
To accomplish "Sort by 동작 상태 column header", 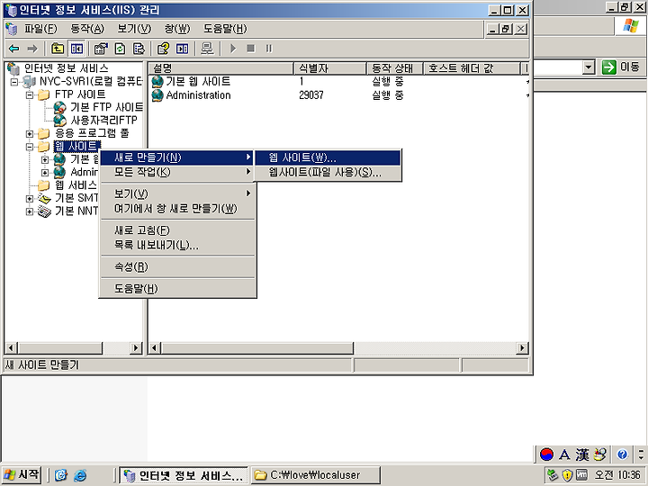I will 395,68.
